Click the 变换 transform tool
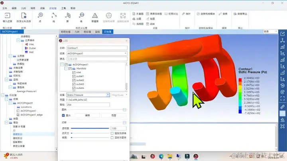This screenshot has width=287, height=161. pos(223,14)
